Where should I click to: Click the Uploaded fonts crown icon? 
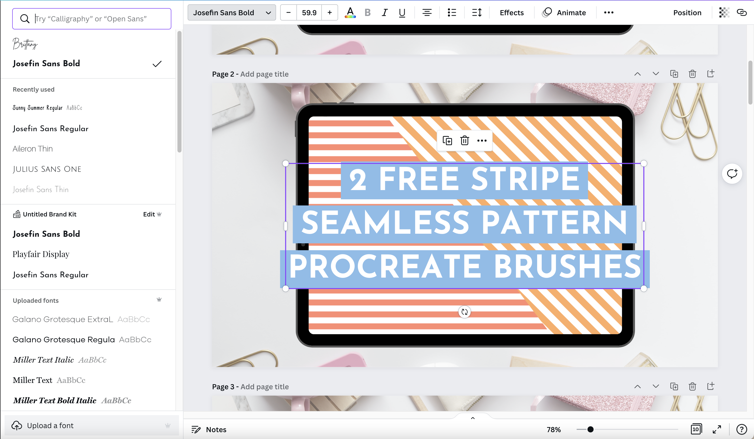(x=159, y=299)
